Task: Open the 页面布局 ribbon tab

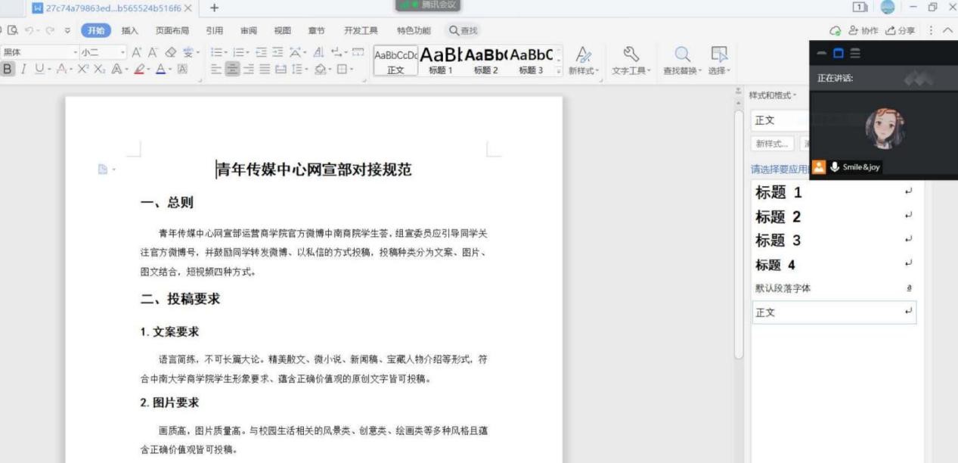Action: click(172, 30)
